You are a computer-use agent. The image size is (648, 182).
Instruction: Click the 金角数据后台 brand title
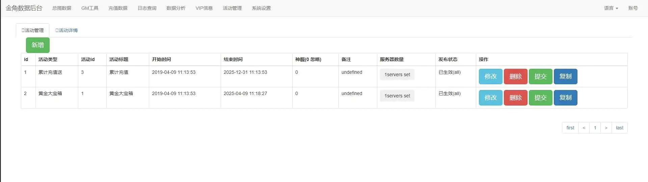point(24,8)
